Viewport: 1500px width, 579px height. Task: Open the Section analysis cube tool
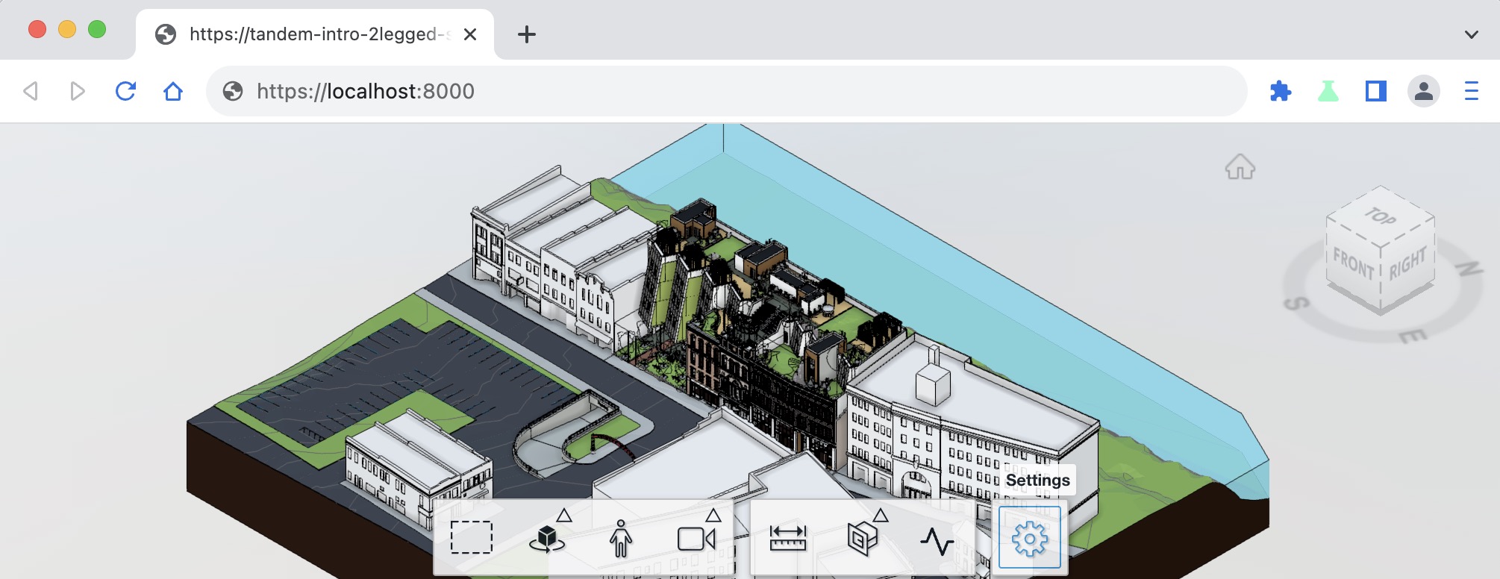pyautogui.click(x=863, y=538)
